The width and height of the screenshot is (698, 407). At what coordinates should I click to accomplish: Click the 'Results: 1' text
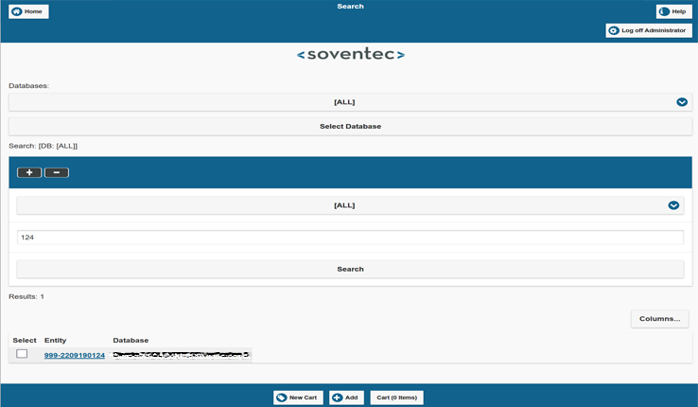pyautogui.click(x=26, y=296)
